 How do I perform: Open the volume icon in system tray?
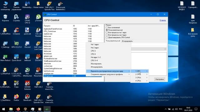tap(176, 109)
